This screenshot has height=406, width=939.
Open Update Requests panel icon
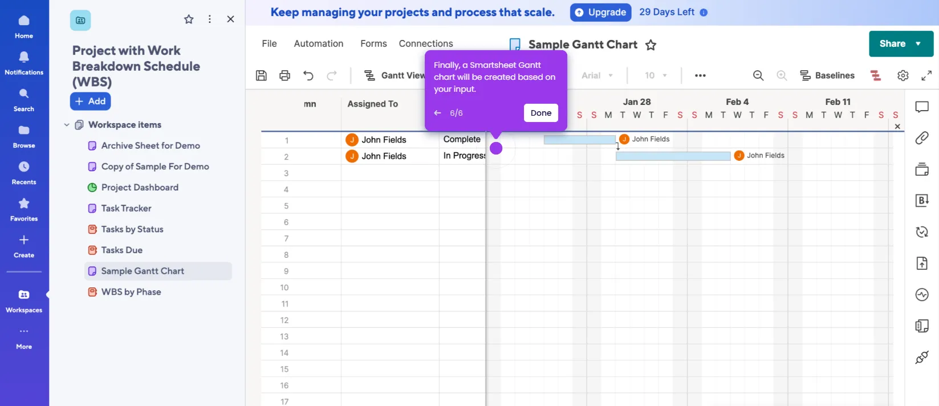pos(922,232)
